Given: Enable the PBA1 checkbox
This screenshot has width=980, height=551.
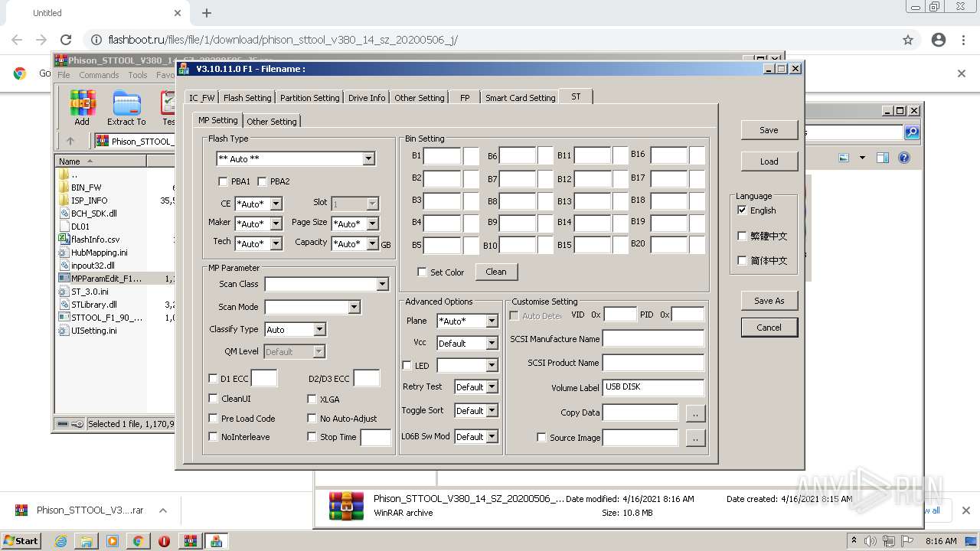Looking at the screenshot, I should coord(223,182).
